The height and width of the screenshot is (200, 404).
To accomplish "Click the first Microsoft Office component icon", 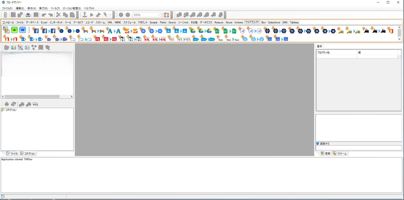I will 391,31.
